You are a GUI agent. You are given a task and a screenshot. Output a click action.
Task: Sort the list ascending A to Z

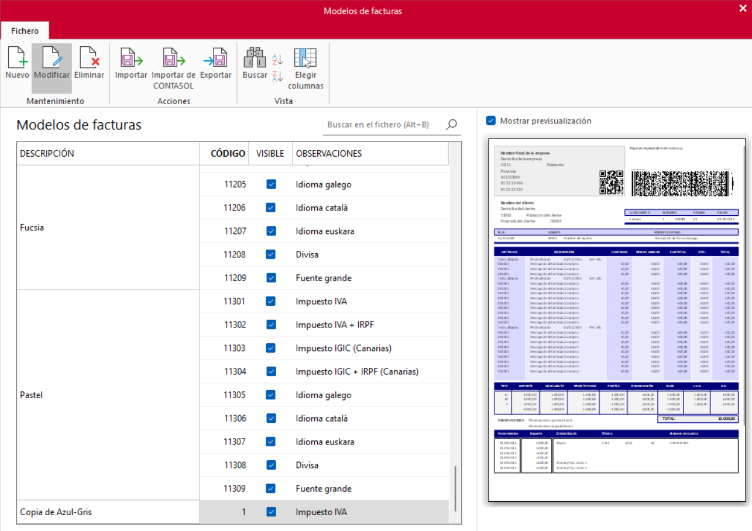click(x=277, y=59)
